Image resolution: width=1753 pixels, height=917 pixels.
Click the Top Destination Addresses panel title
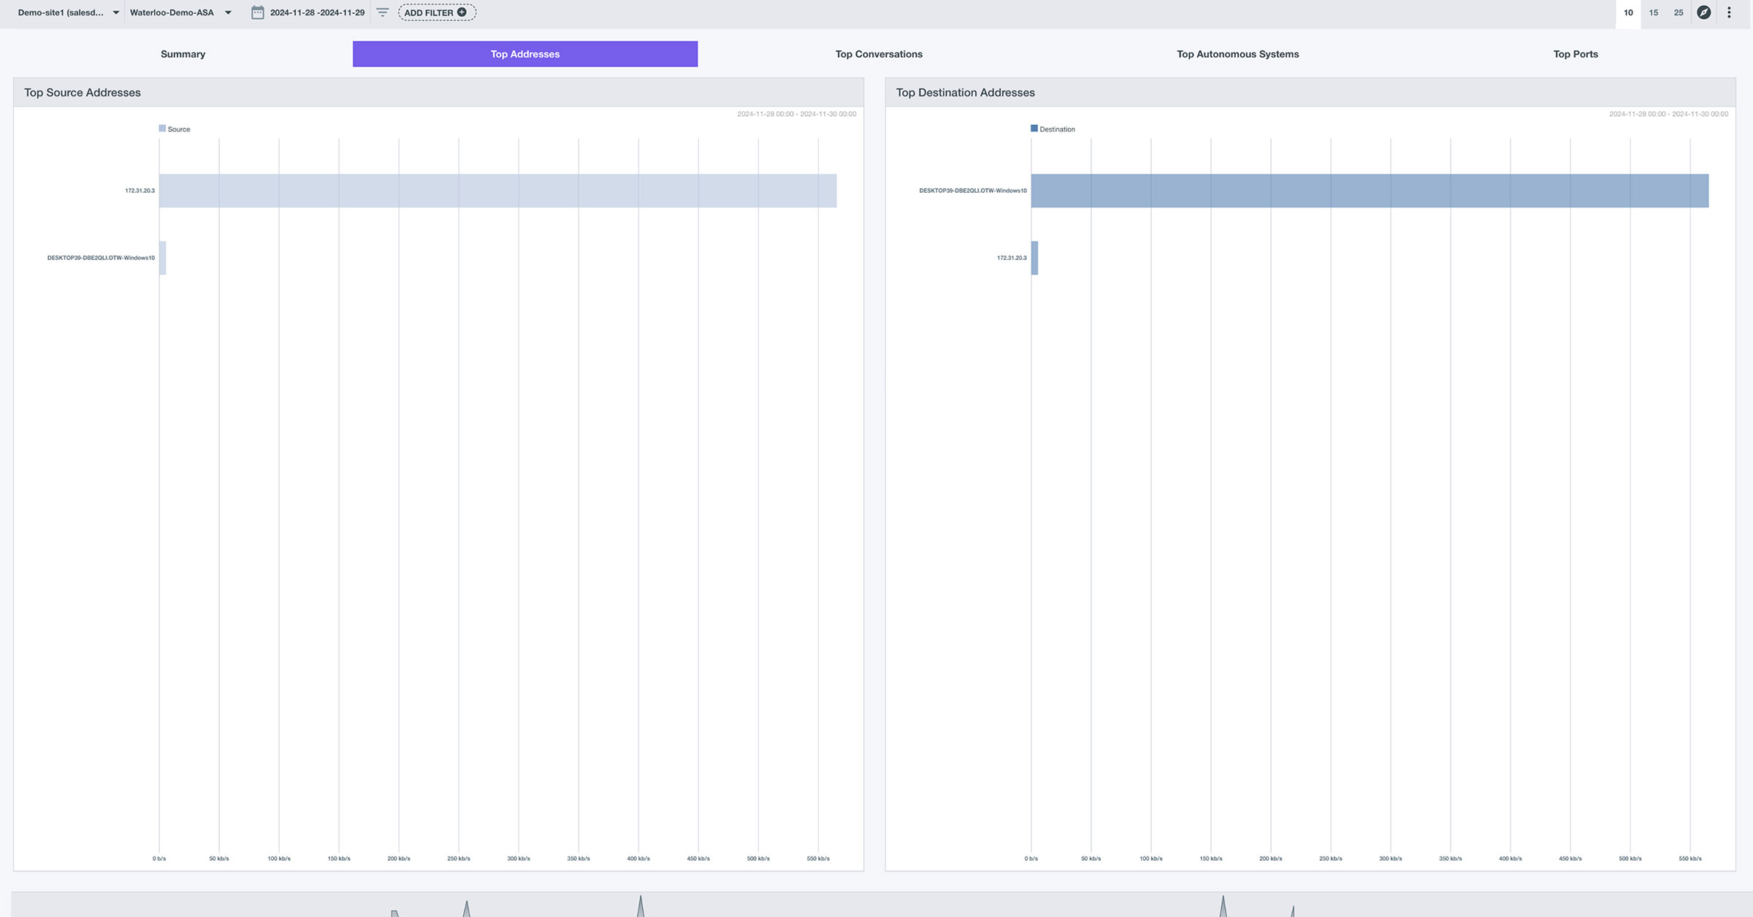[966, 93]
